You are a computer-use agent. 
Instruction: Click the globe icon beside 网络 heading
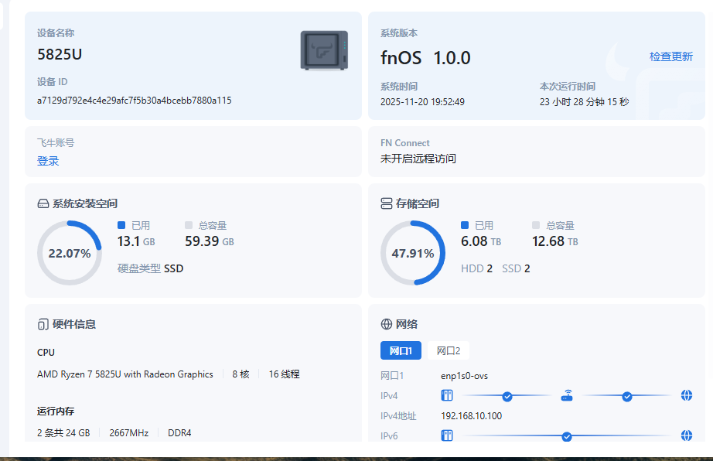tap(387, 324)
